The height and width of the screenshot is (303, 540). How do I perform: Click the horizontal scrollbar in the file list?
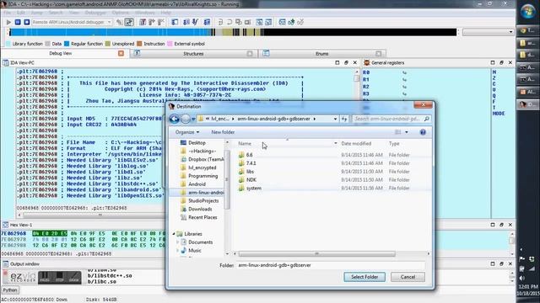tap(316, 254)
